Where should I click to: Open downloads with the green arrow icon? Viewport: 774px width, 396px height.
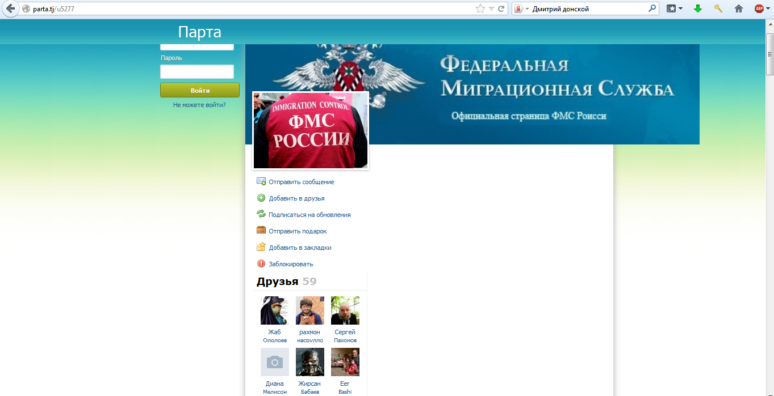(698, 8)
